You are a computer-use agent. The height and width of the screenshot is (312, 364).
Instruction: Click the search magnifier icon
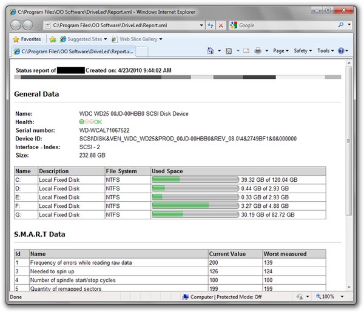(341, 25)
